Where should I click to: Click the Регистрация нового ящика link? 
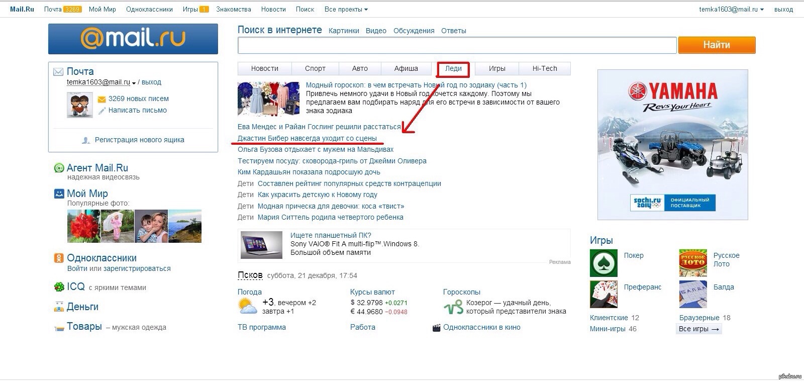click(140, 140)
